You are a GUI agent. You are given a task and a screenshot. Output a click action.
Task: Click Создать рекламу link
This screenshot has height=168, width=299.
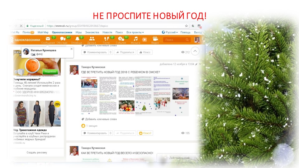pos(37,152)
